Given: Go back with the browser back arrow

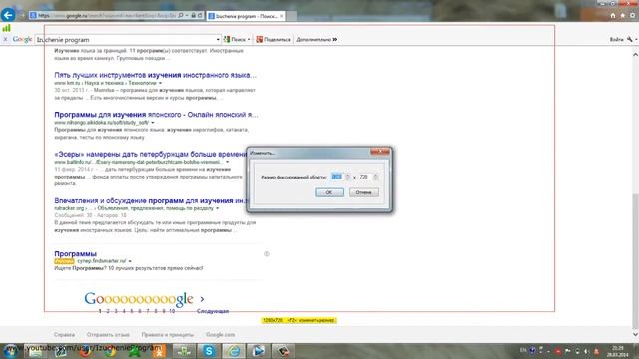Looking at the screenshot, I should [x=8, y=15].
